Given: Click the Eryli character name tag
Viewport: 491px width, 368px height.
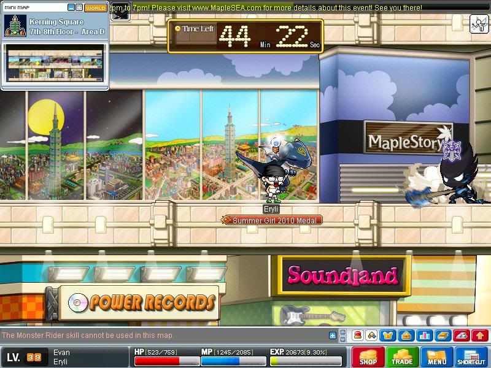Looking at the screenshot, I should 271,209.
